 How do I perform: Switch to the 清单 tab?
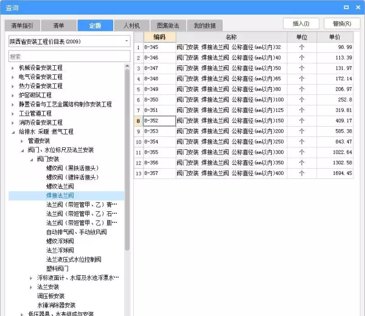pyautogui.click(x=58, y=26)
